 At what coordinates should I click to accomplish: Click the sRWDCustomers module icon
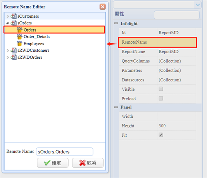[x=14, y=50]
